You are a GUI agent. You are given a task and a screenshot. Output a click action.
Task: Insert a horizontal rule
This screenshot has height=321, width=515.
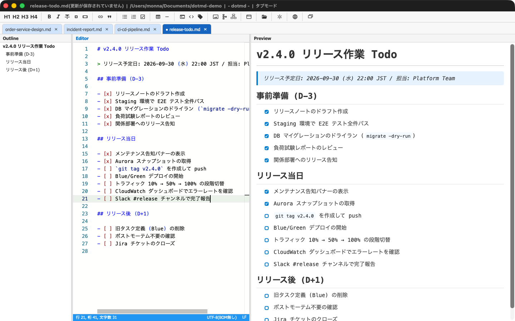[x=167, y=17]
